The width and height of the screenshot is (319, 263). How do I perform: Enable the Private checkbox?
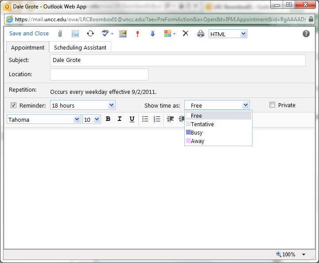pyautogui.click(x=272, y=105)
